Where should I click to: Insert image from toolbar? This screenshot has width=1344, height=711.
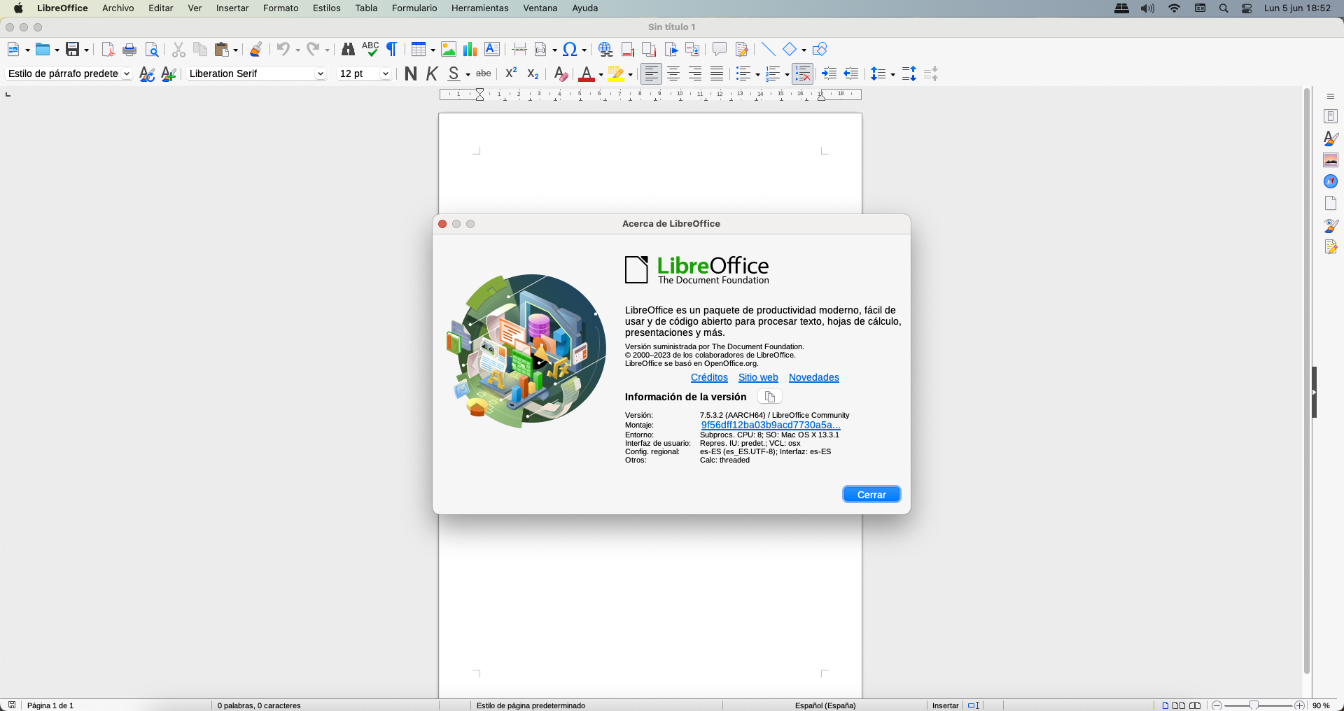(x=449, y=49)
